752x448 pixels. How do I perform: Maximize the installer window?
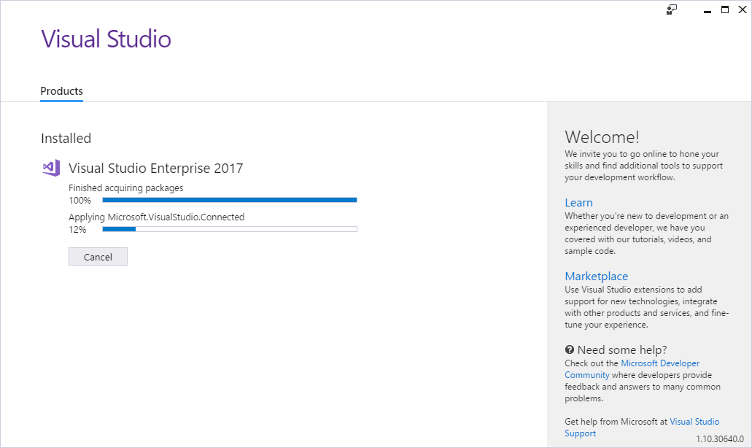pyautogui.click(x=725, y=9)
